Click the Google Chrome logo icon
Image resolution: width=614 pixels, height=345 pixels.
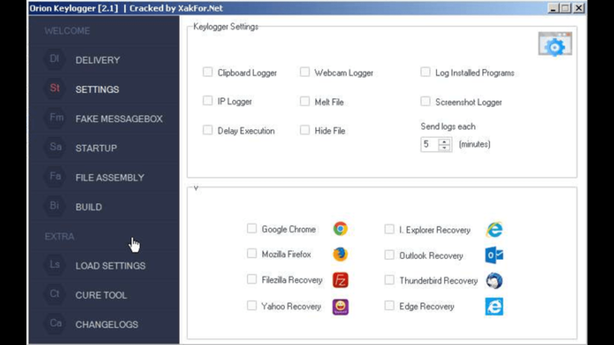pos(341,229)
